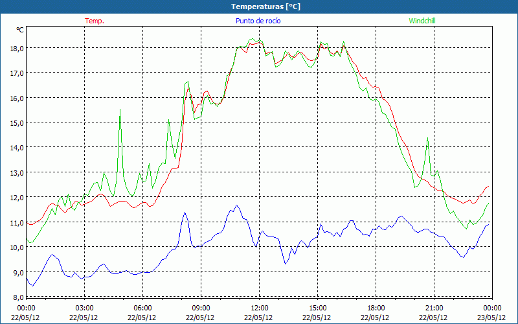
Task: Click the 09:00 time axis label
Action: [201, 308]
